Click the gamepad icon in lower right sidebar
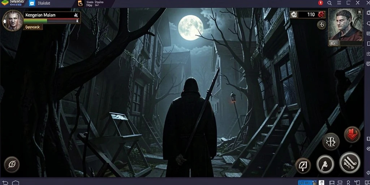 [368, 149]
